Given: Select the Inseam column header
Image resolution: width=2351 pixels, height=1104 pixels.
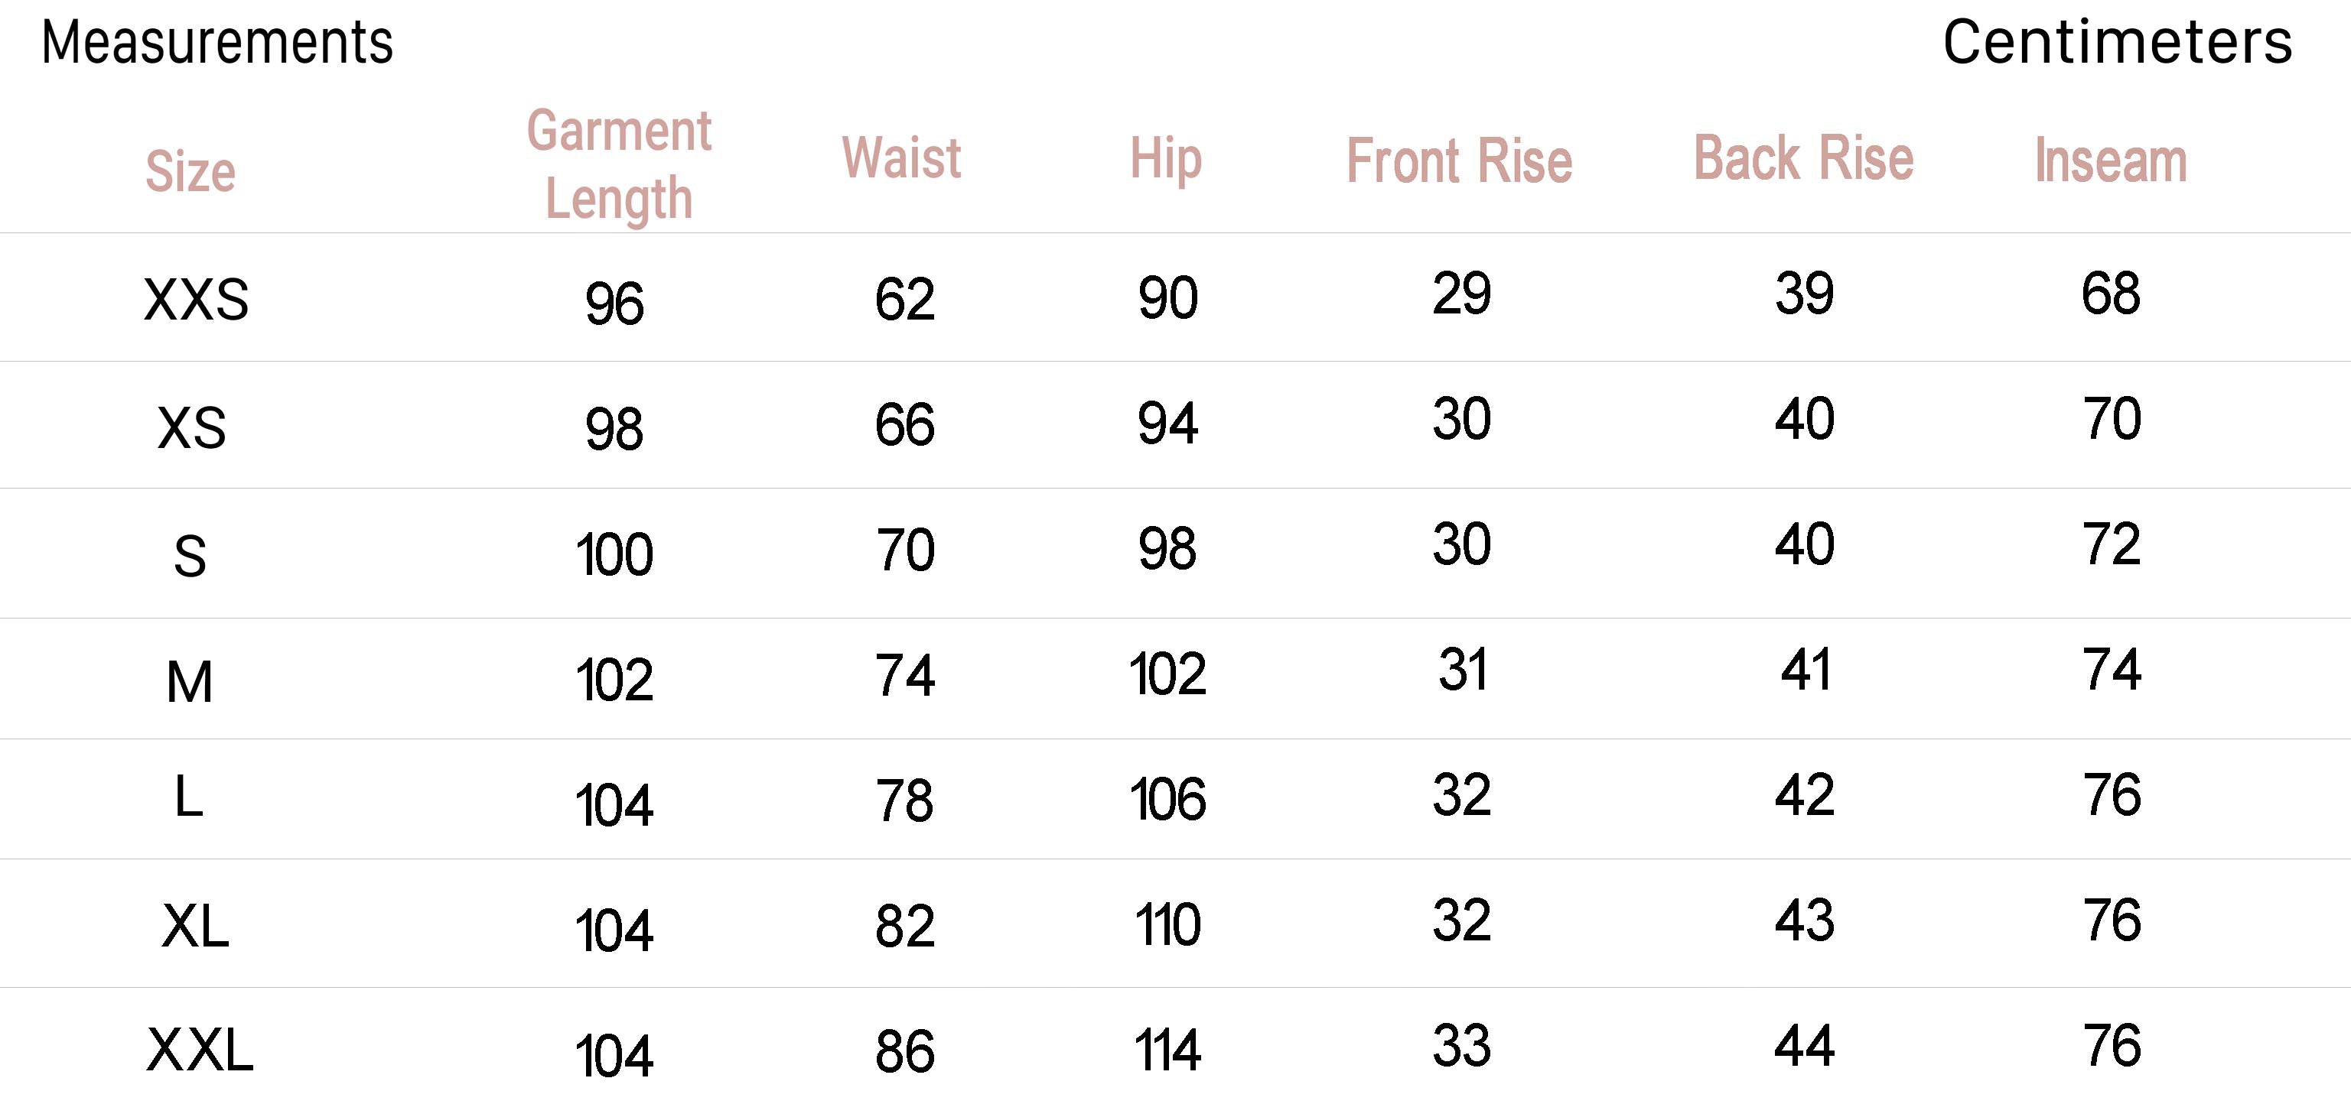Looking at the screenshot, I should [2111, 161].
